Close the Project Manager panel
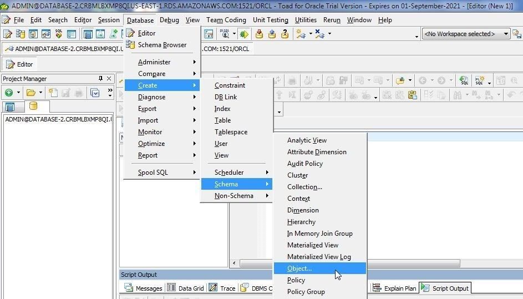Screen dimensions: 523x299 click(109, 79)
